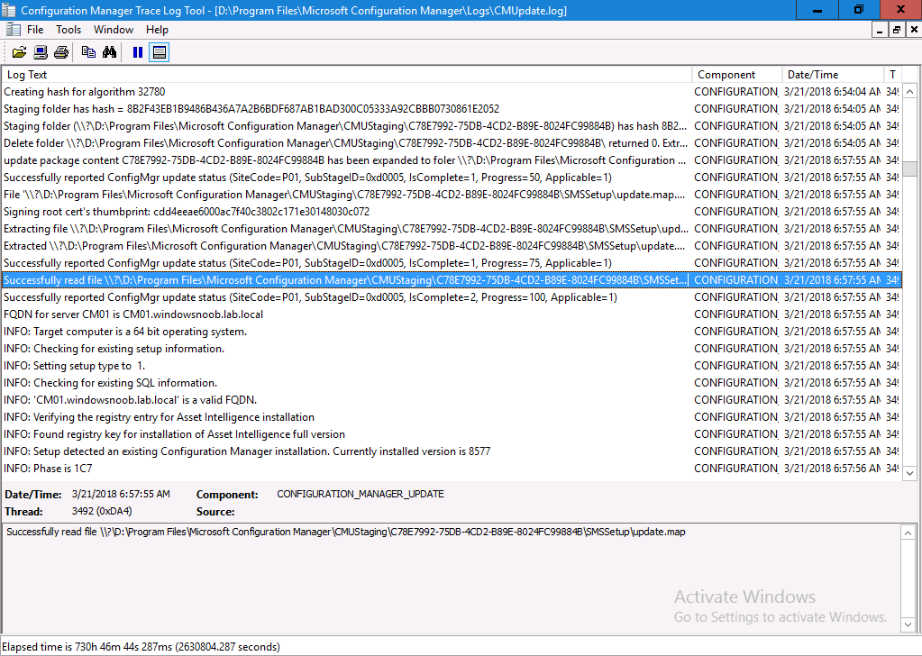Select 'update package content' log row
Image resolution: width=922 pixels, height=656 pixels.
452,159
